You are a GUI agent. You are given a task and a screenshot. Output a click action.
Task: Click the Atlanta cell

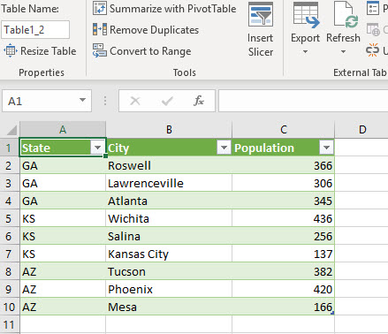(169, 201)
